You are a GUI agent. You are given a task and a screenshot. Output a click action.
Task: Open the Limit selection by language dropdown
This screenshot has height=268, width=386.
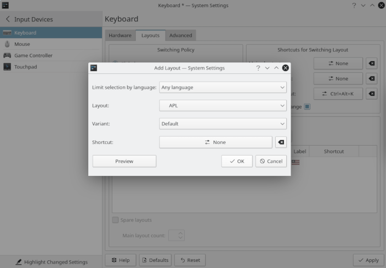(x=223, y=87)
